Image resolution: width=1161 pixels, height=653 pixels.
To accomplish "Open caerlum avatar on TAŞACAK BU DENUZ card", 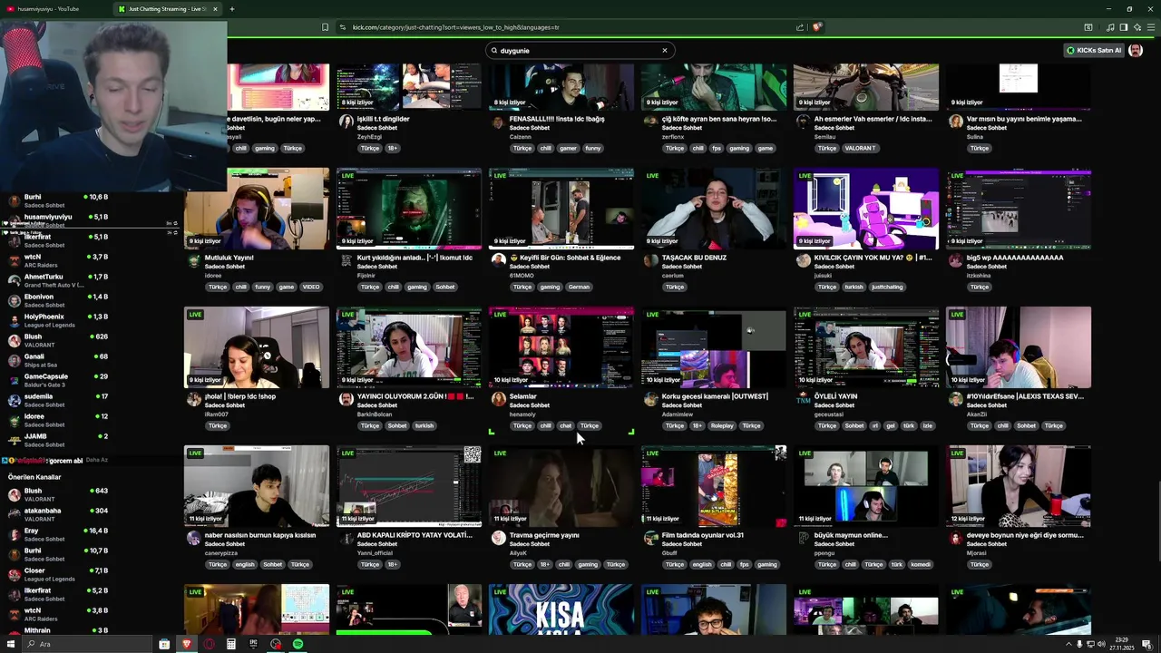I will [x=650, y=260].
